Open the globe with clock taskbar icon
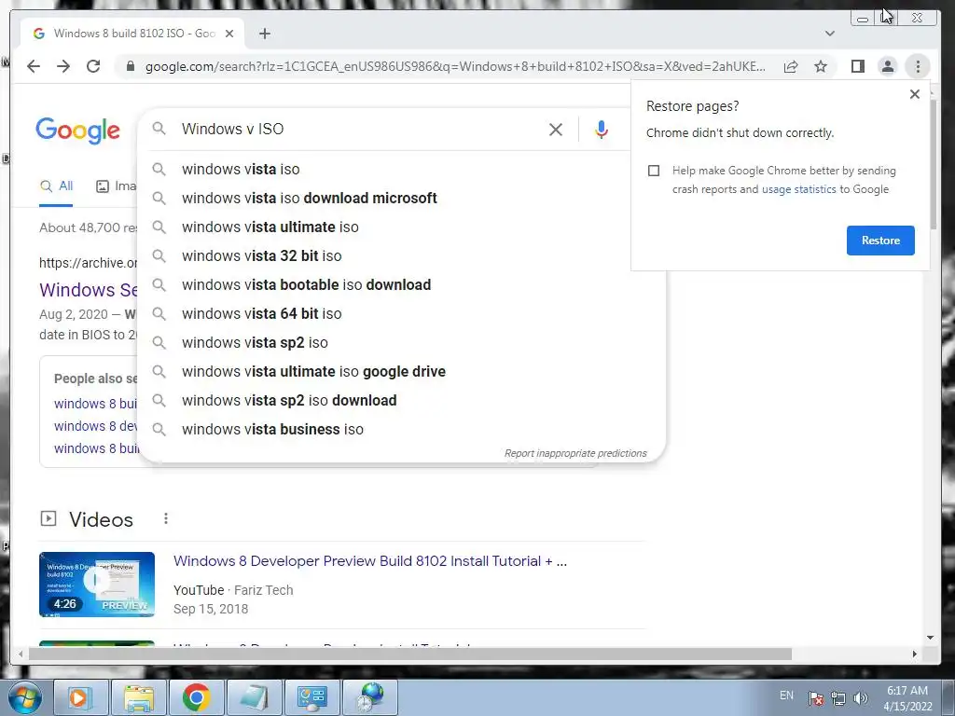This screenshot has width=955, height=716. [x=369, y=697]
